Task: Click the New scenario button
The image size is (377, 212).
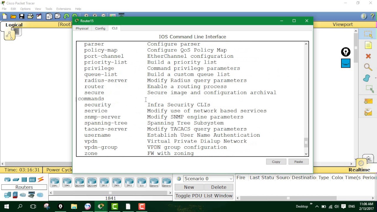Action: 189,187
